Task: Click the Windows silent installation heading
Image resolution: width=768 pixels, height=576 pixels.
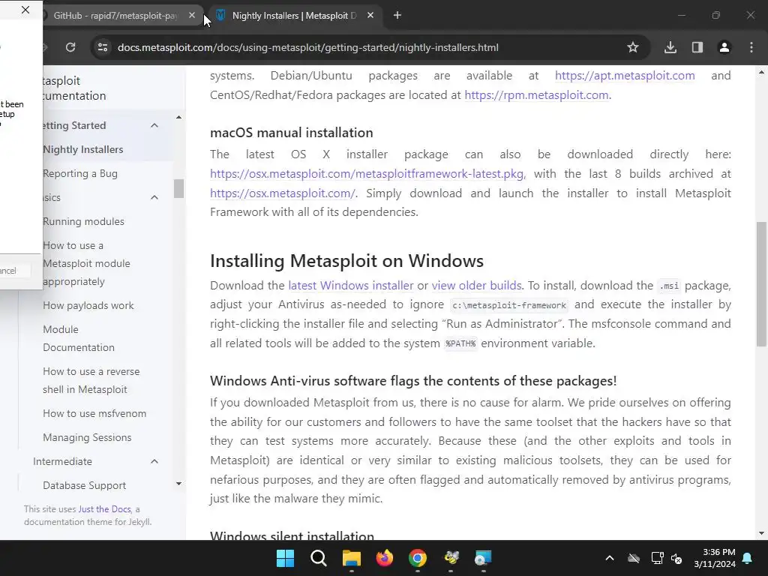Action: (292, 535)
